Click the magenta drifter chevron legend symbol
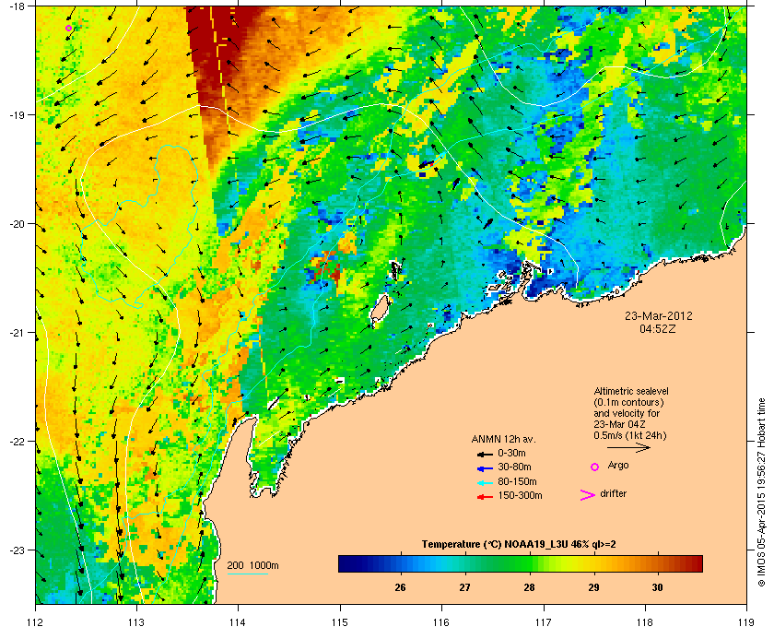 point(588,495)
